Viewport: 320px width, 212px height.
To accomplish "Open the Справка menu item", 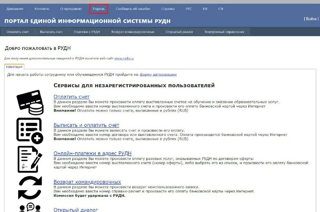I will click(x=168, y=9).
